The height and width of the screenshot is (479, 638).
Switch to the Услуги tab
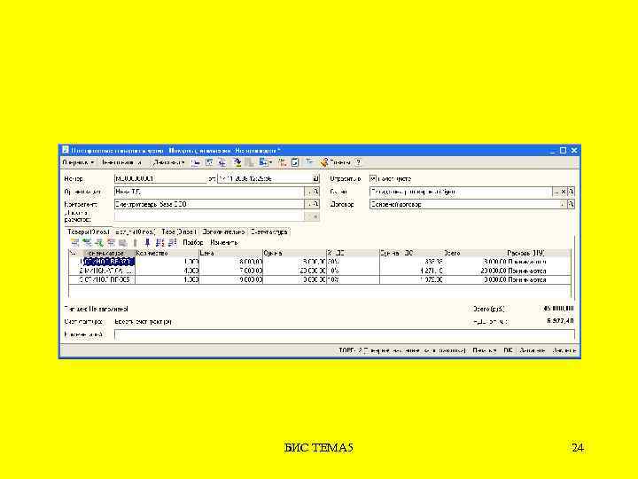point(135,232)
